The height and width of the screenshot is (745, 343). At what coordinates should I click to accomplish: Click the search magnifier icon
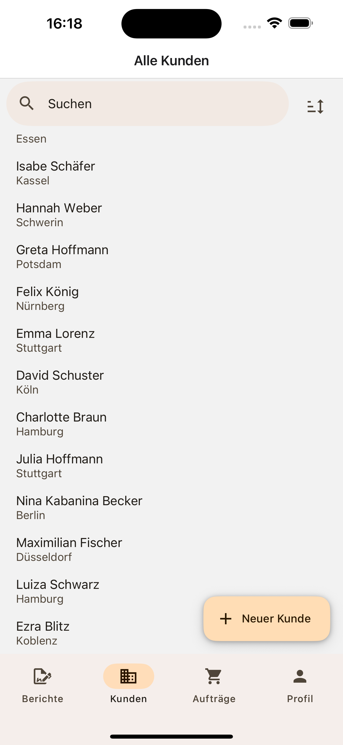click(x=27, y=103)
